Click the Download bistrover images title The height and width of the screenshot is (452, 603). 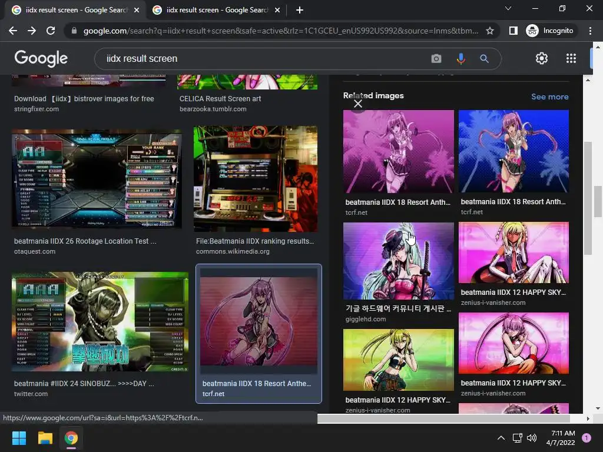pyautogui.click(x=84, y=99)
